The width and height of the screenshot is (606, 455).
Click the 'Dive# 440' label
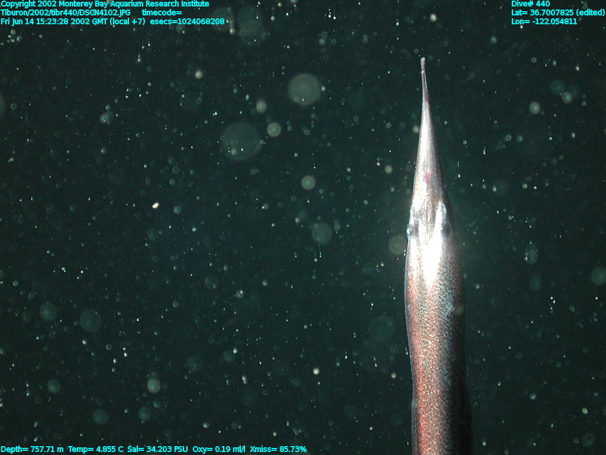coord(530,4)
